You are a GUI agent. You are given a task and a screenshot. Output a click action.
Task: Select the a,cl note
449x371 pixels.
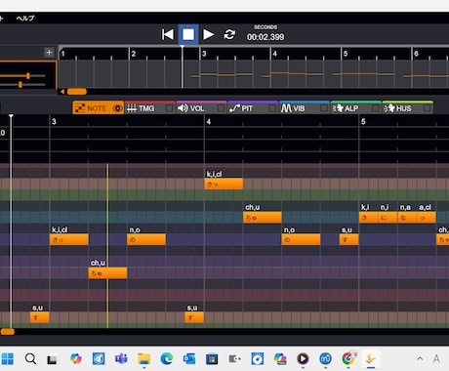427,217
